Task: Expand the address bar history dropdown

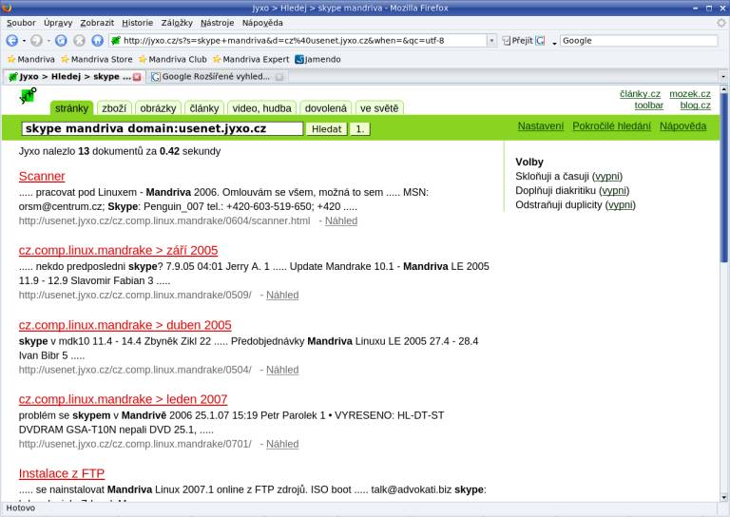Action: [491, 41]
